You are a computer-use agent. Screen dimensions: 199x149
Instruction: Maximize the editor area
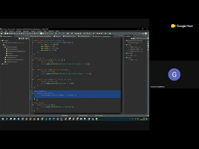tap(122, 36)
